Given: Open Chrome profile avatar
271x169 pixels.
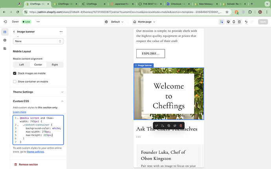Looking at the screenshot, I should click(x=260, y=12).
